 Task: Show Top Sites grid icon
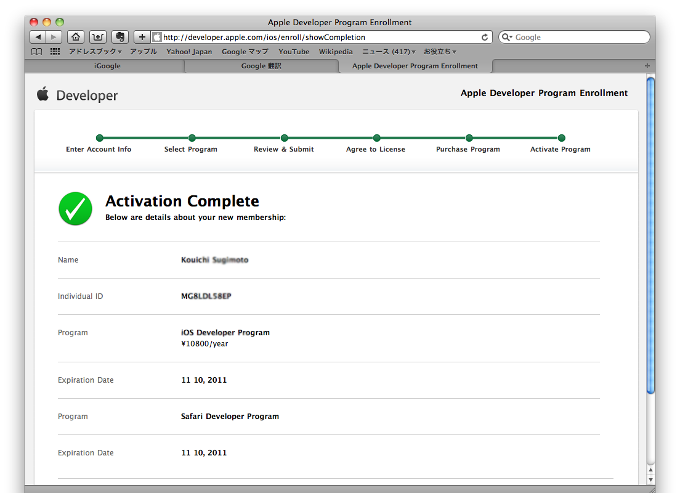(55, 52)
